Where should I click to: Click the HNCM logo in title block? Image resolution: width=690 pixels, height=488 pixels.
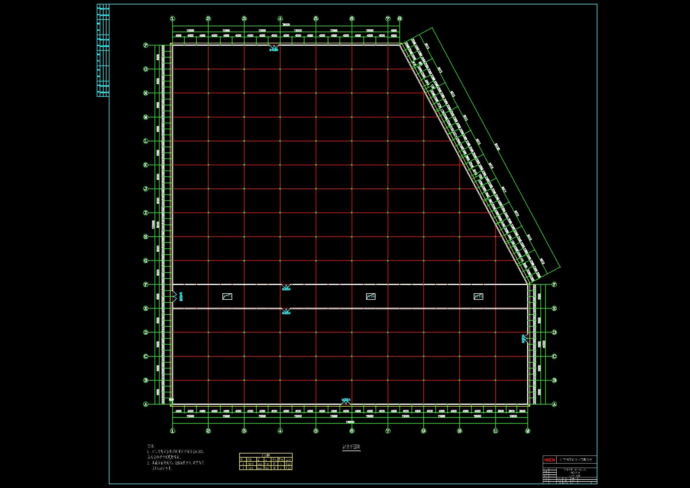tap(549, 460)
